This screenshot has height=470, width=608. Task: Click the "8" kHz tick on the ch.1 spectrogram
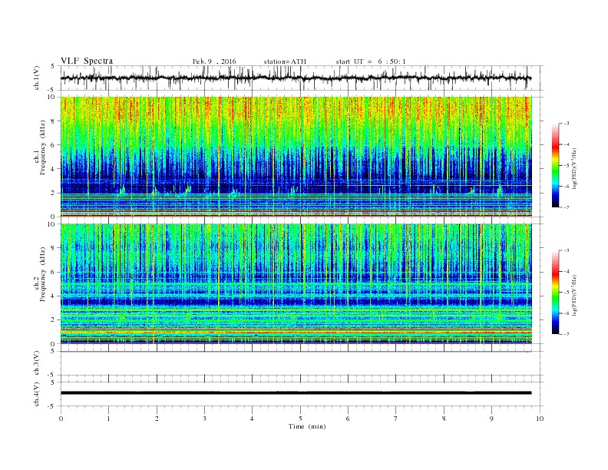pyautogui.click(x=53, y=121)
